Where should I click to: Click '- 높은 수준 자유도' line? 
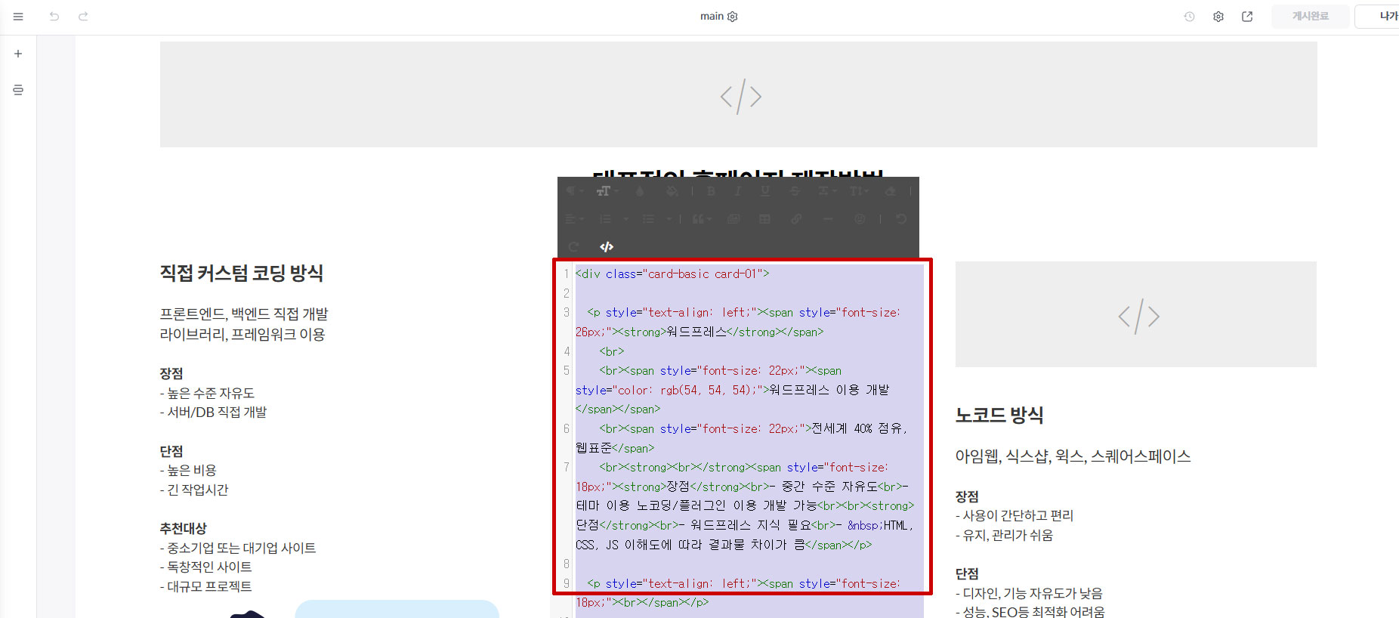207,393
